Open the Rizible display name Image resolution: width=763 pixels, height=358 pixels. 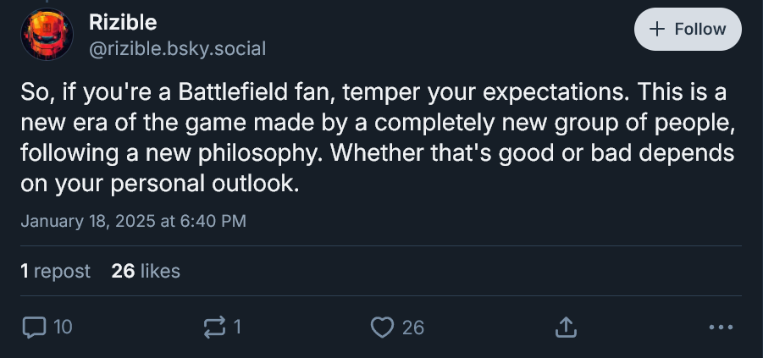coord(123,23)
